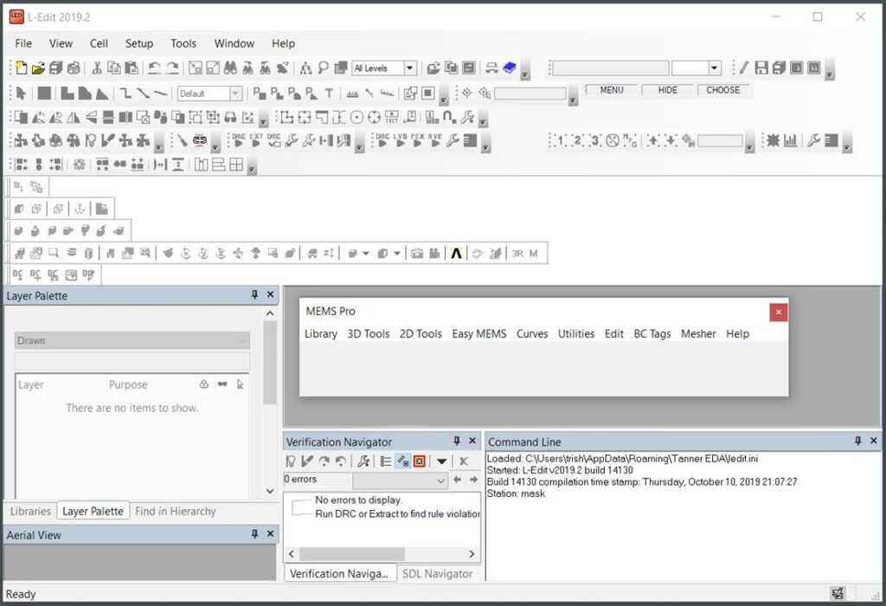
Task: Click the wide empty field in top-right toolbar
Action: coord(610,68)
